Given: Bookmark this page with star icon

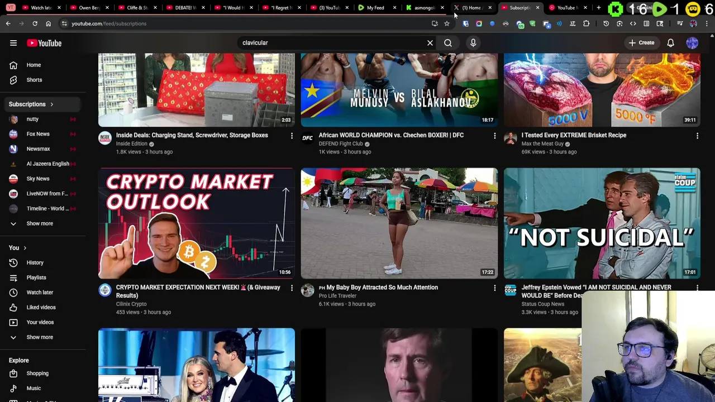Looking at the screenshot, I should point(447,23).
